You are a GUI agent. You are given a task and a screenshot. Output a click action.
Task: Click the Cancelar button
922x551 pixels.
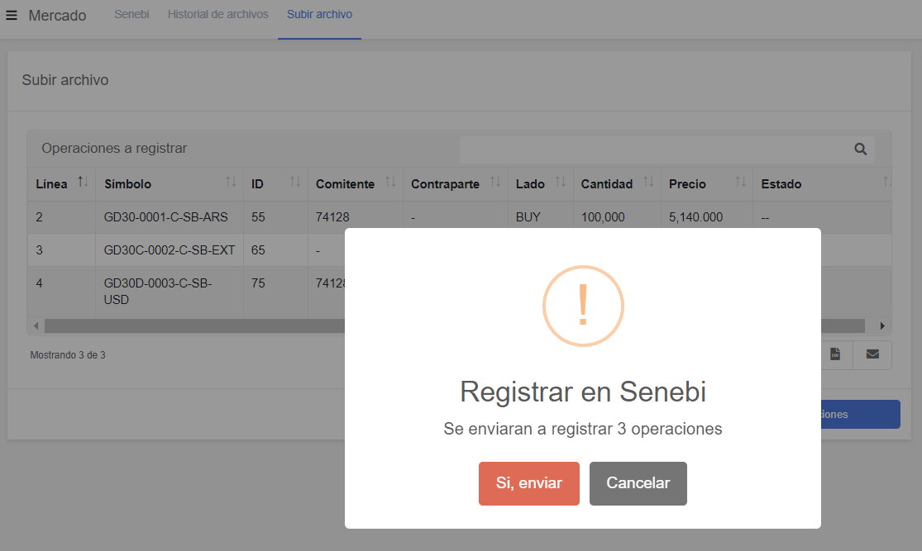click(638, 483)
